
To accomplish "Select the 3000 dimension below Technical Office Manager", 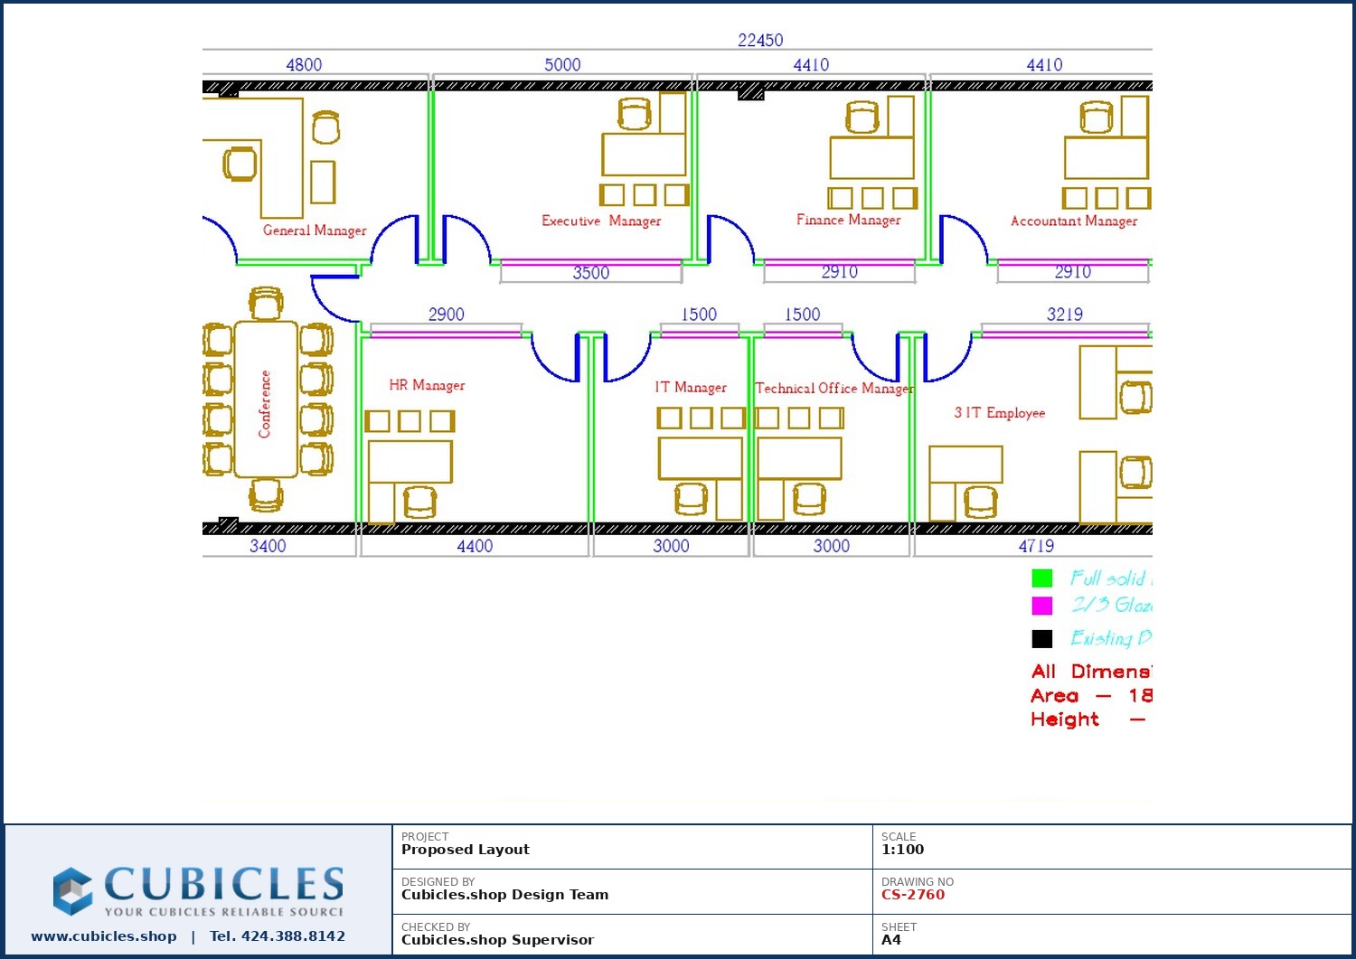I will pos(832,546).
